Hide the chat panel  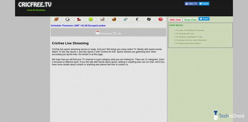175,20
